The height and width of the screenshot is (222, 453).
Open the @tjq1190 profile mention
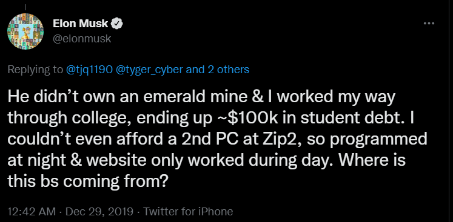[89, 70]
